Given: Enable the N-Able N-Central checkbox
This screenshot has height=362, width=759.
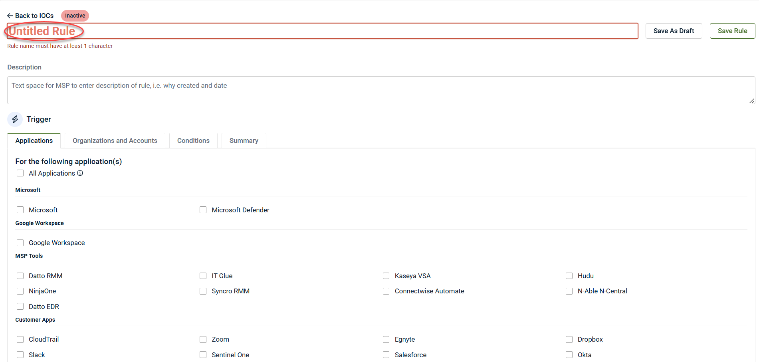Looking at the screenshot, I should 569,291.
